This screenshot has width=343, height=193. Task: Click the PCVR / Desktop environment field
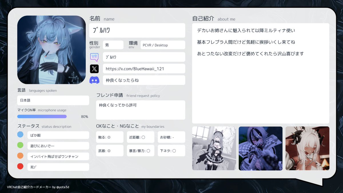[163, 45]
